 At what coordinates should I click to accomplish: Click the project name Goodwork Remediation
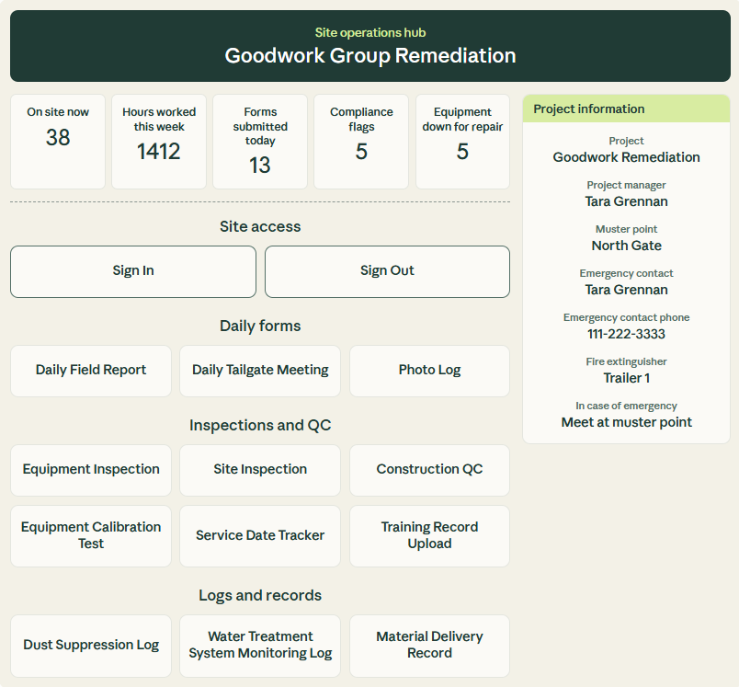[x=626, y=157]
